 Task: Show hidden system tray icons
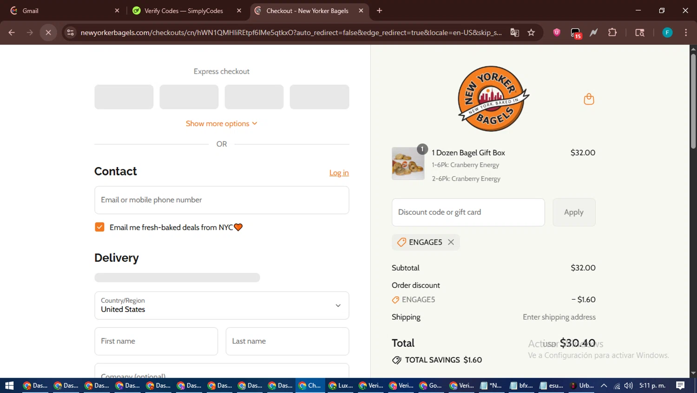point(604,386)
